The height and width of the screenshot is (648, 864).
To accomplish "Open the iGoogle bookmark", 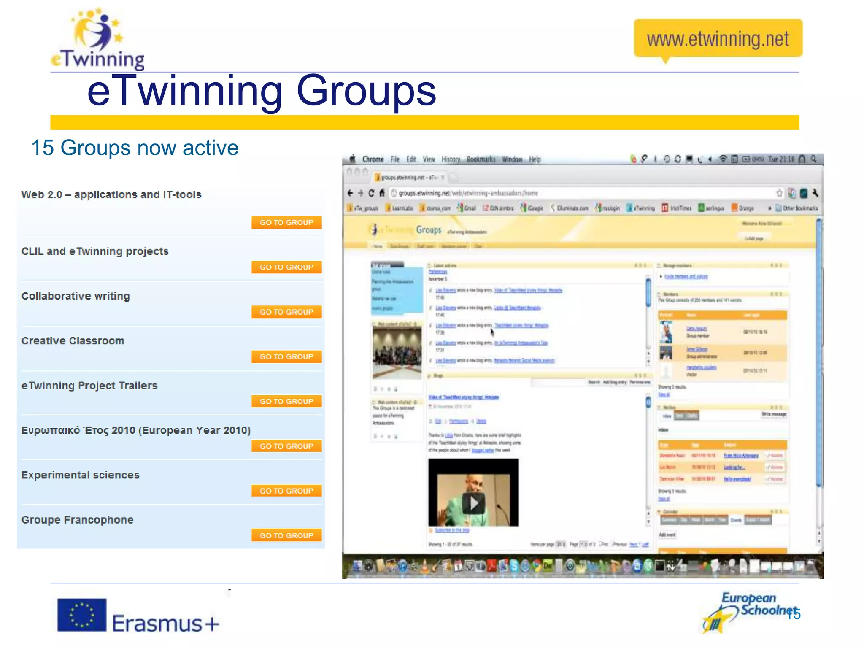I will pyautogui.click(x=532, y=208).
